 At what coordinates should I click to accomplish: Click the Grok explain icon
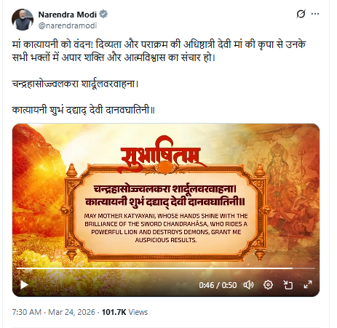(x=301, y=14)
